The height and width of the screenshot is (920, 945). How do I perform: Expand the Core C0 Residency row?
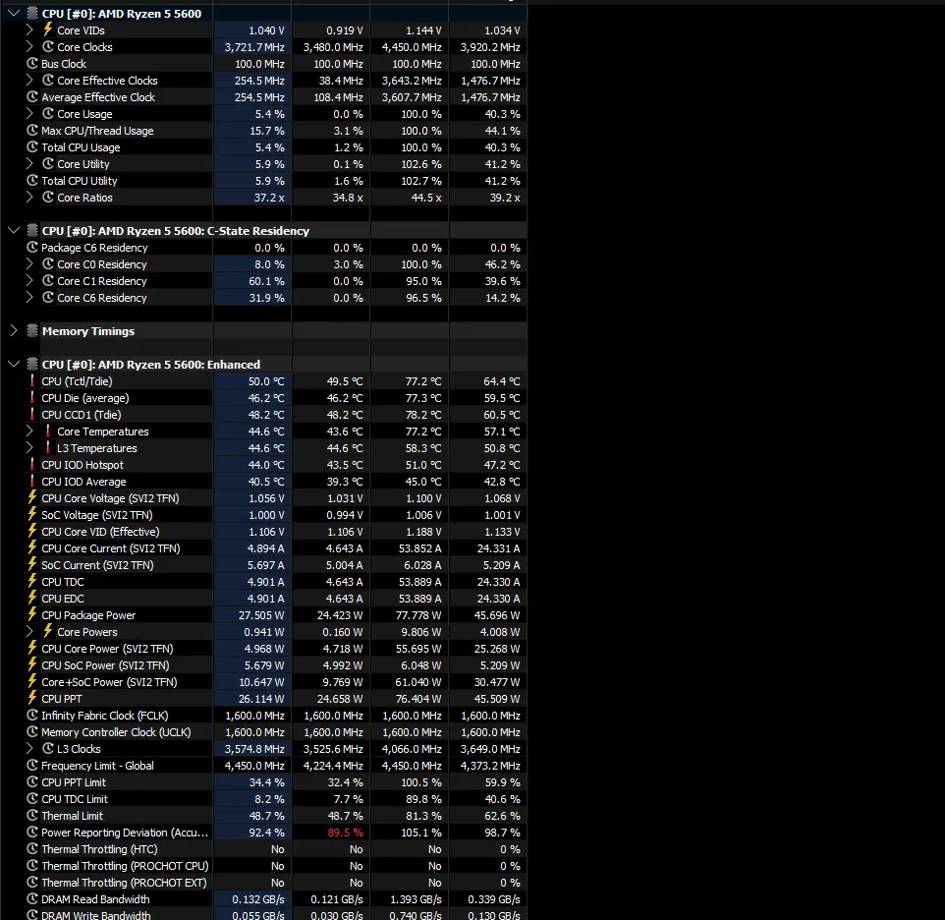(29, 264)
